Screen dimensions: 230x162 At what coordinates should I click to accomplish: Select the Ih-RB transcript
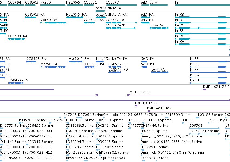click(x=203, y=17)
